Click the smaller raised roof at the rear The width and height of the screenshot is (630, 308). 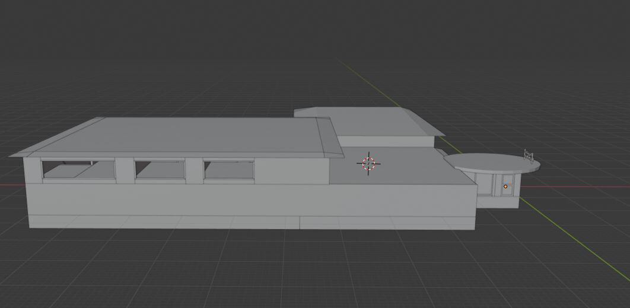(x=368, y=121)
